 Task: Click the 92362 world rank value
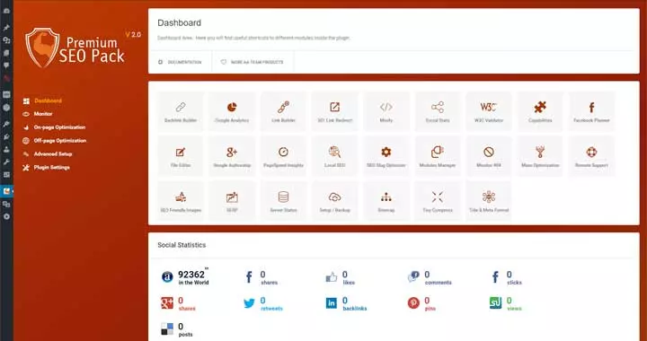point(191,275)
